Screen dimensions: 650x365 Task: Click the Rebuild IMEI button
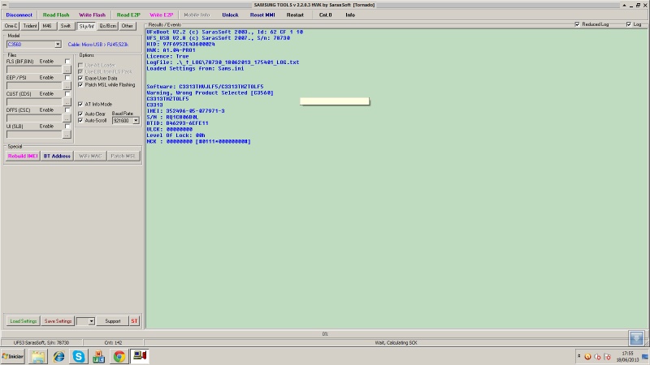pyautogui.click(x=23, y=156)
